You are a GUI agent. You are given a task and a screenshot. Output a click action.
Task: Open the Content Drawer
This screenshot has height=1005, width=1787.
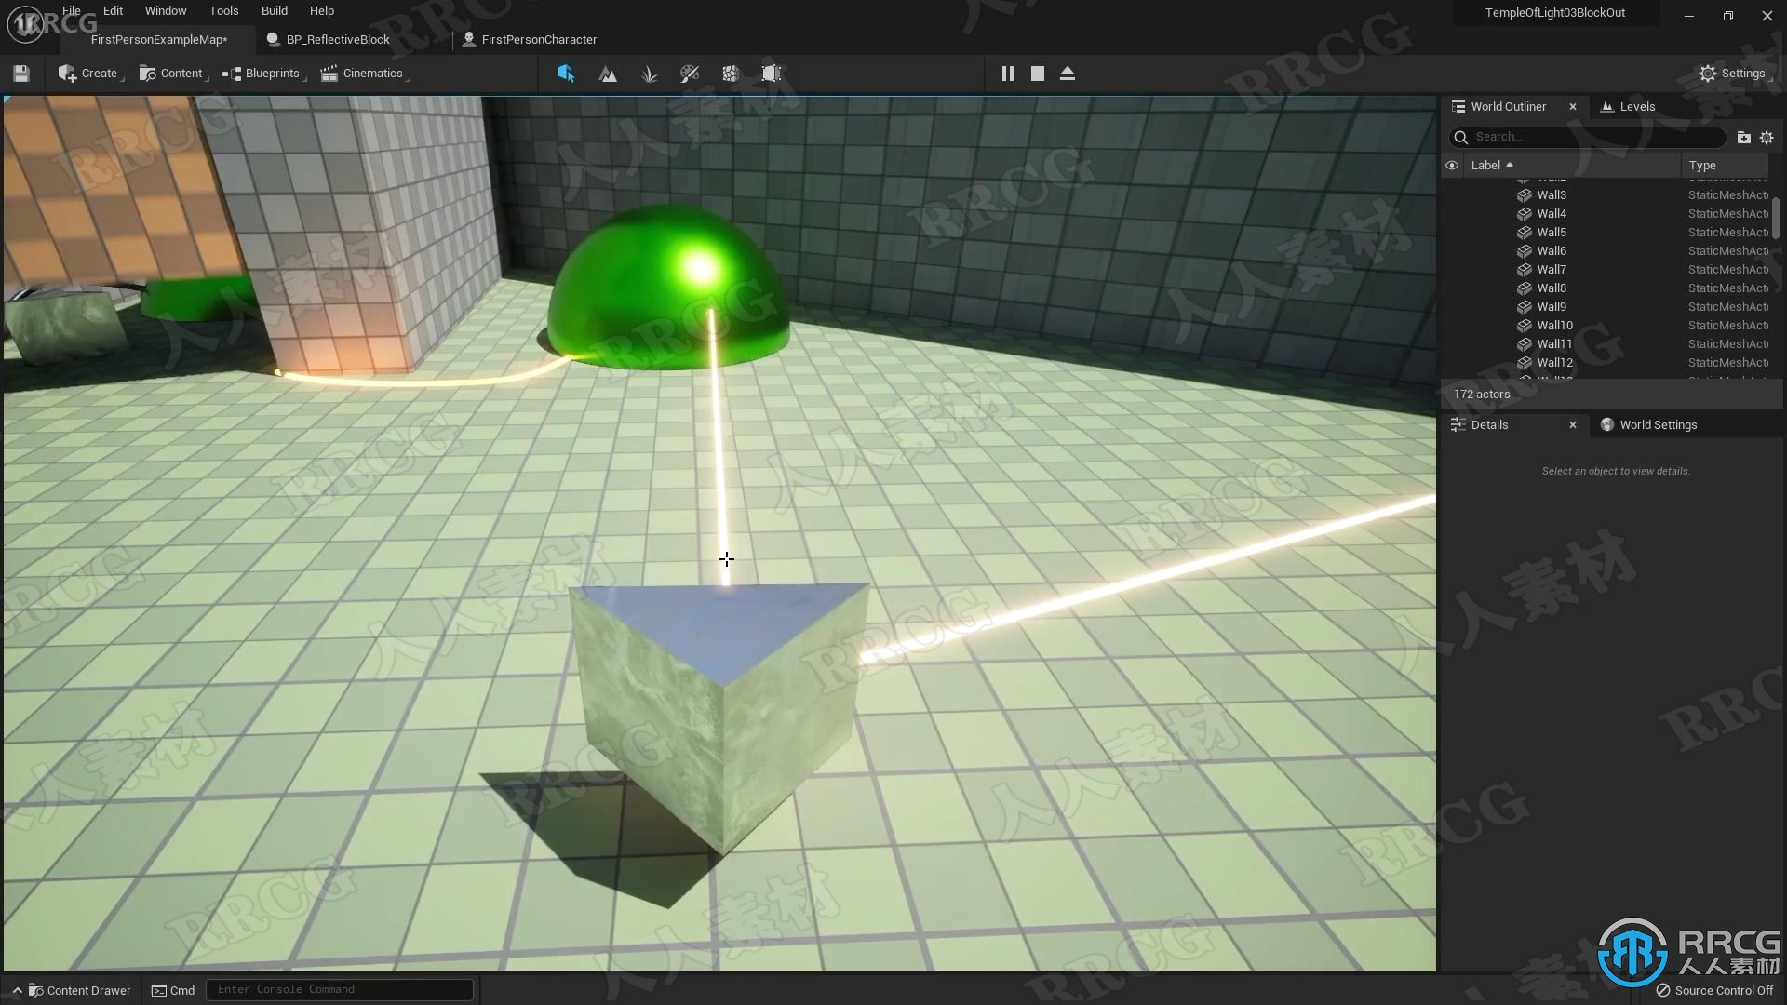[x=78, y=990]
